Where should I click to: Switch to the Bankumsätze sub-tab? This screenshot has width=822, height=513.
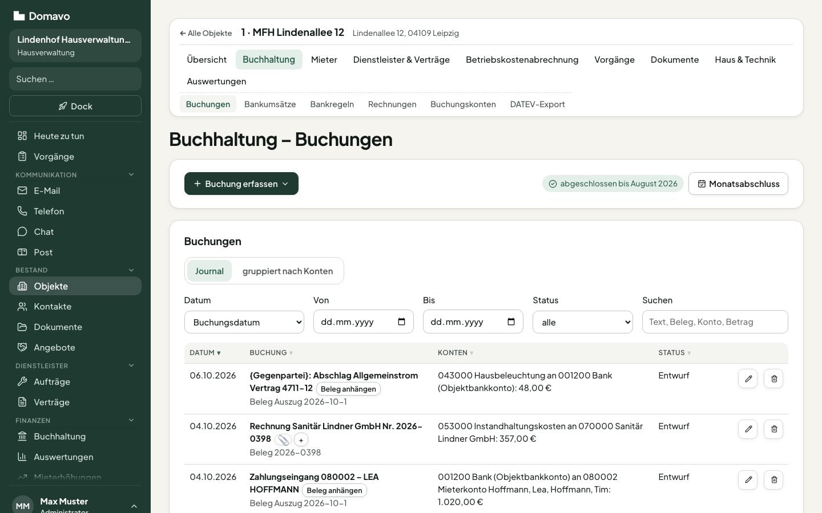click(x=270, y=104)
